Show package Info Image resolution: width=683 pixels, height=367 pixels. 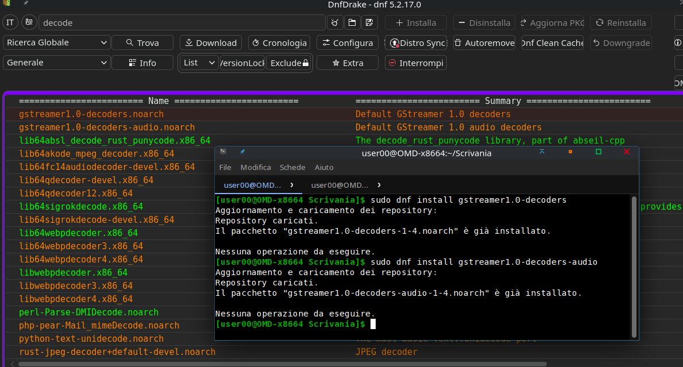pyautogui.click(x=142, y=63)
